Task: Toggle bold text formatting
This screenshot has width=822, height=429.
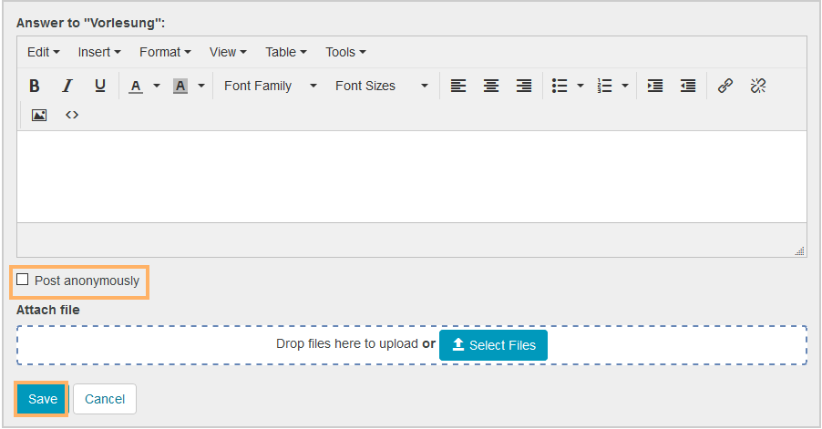Action: coord(35,86)
